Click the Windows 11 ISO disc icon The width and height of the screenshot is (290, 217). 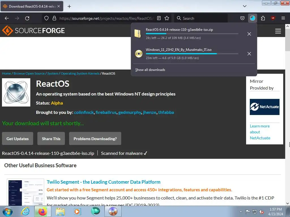[139, 54]
